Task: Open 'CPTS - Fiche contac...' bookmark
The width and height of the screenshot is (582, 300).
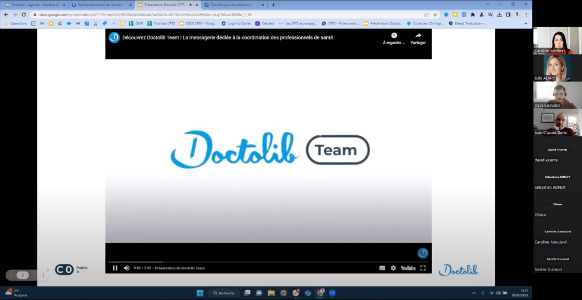Action: pos(340,23)
